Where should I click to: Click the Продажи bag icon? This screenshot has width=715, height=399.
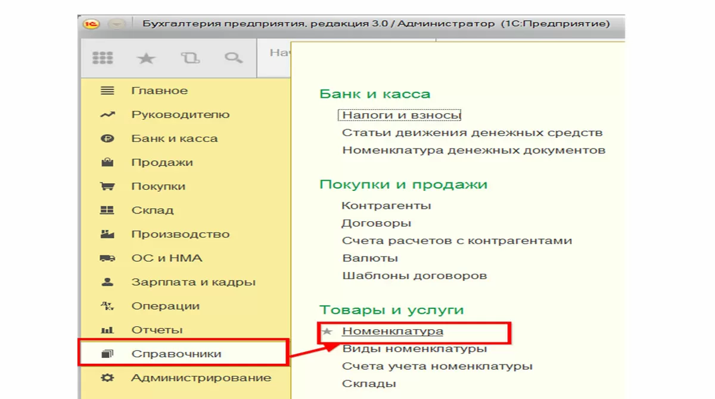click(107, 162)
